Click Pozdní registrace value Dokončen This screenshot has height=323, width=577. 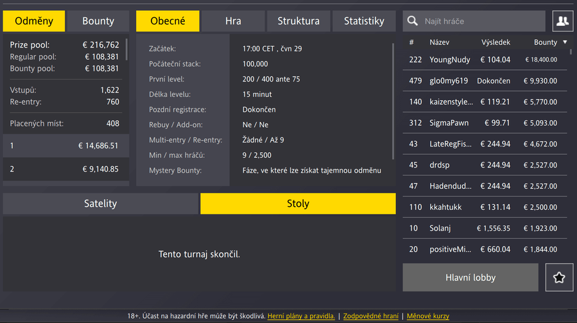tap(259, 110)
